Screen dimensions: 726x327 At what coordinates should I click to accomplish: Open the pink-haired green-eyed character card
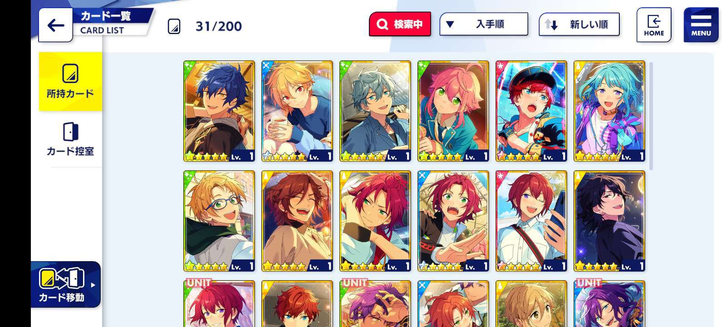(x=453, y=111)
